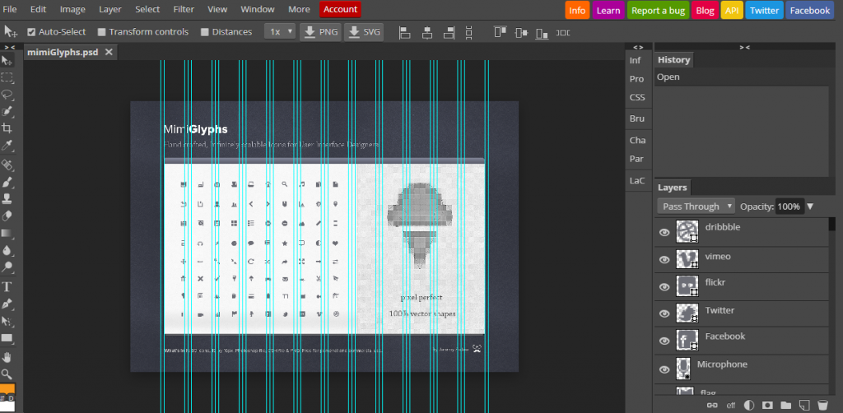Image resolution: width=843 pixels, height=413 pixels.
Task: Open the Layer menu
Action: 110,9
